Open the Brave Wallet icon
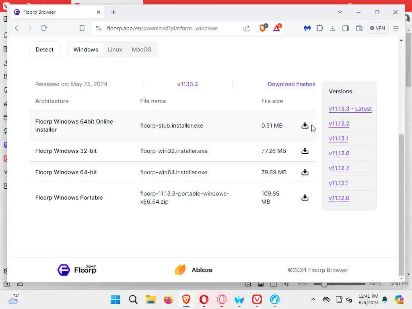Screen dimensions: 412x309 [x=359, y=28]
